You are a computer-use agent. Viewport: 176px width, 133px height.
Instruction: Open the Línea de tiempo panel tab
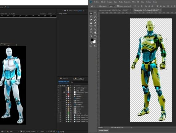click(103, 131)
